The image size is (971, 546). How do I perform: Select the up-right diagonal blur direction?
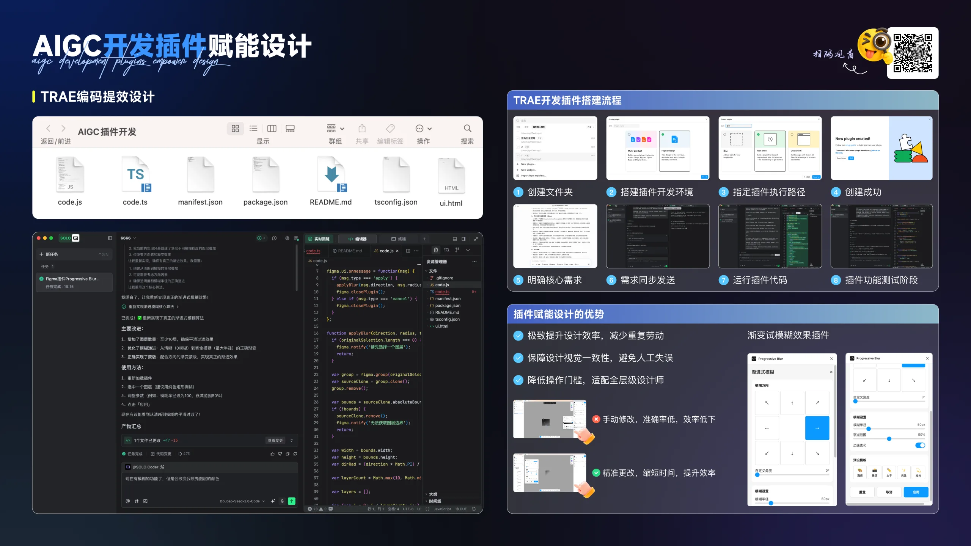click(817, 403)
